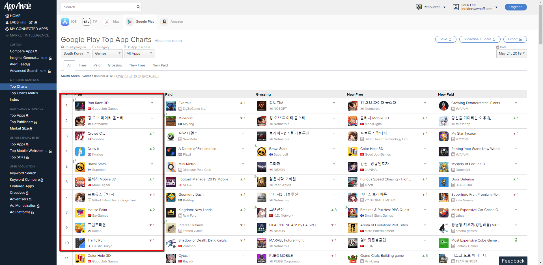
Task: Click the search magnifier icon
Action: [x=138, y=7]
